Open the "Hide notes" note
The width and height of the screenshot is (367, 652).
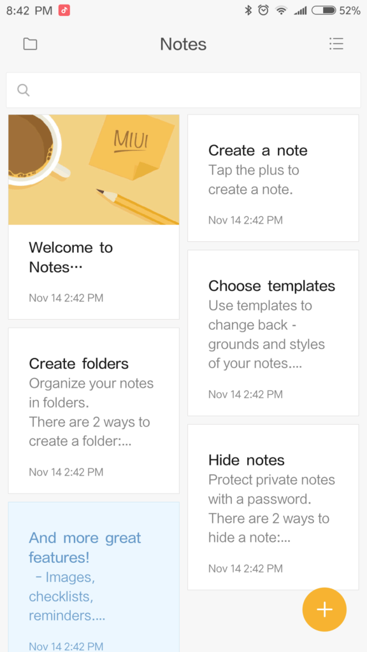coord(273,507)
